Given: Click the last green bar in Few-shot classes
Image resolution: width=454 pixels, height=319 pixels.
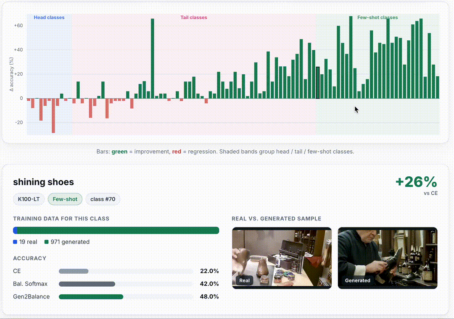Looking at the screenshot, I should [438, 87].
